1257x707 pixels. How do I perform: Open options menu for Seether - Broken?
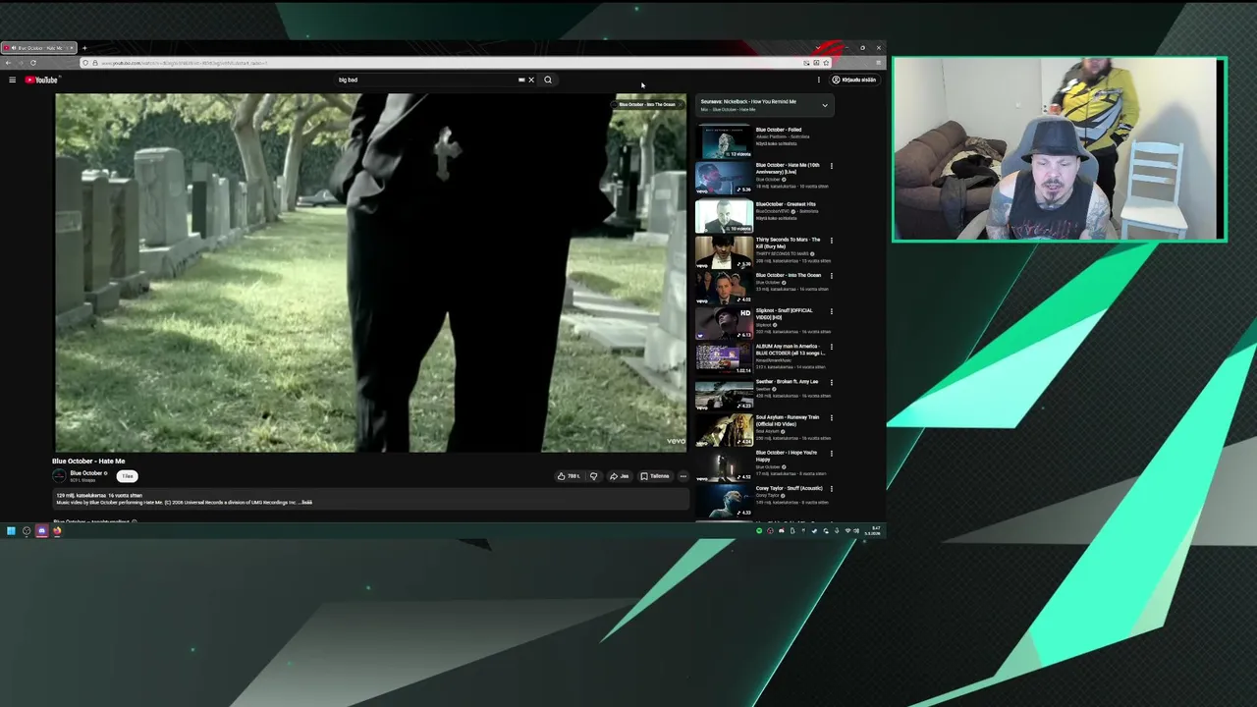pyautogui.click(x=831, y=382)
